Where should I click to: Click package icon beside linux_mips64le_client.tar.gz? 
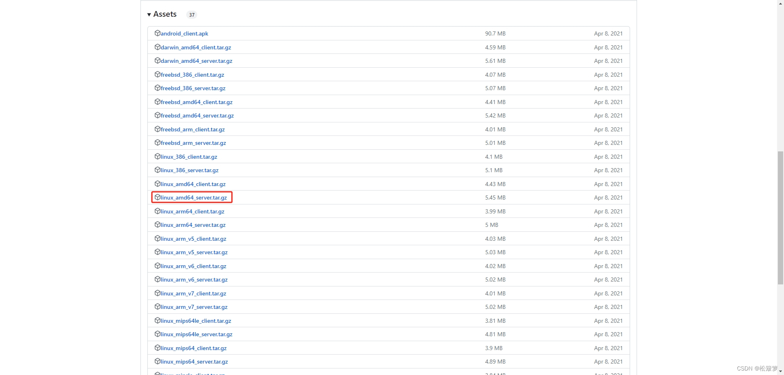coord(157,320)
